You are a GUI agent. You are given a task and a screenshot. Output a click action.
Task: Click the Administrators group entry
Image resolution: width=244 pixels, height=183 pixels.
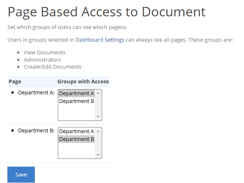[x=42, y=60]
